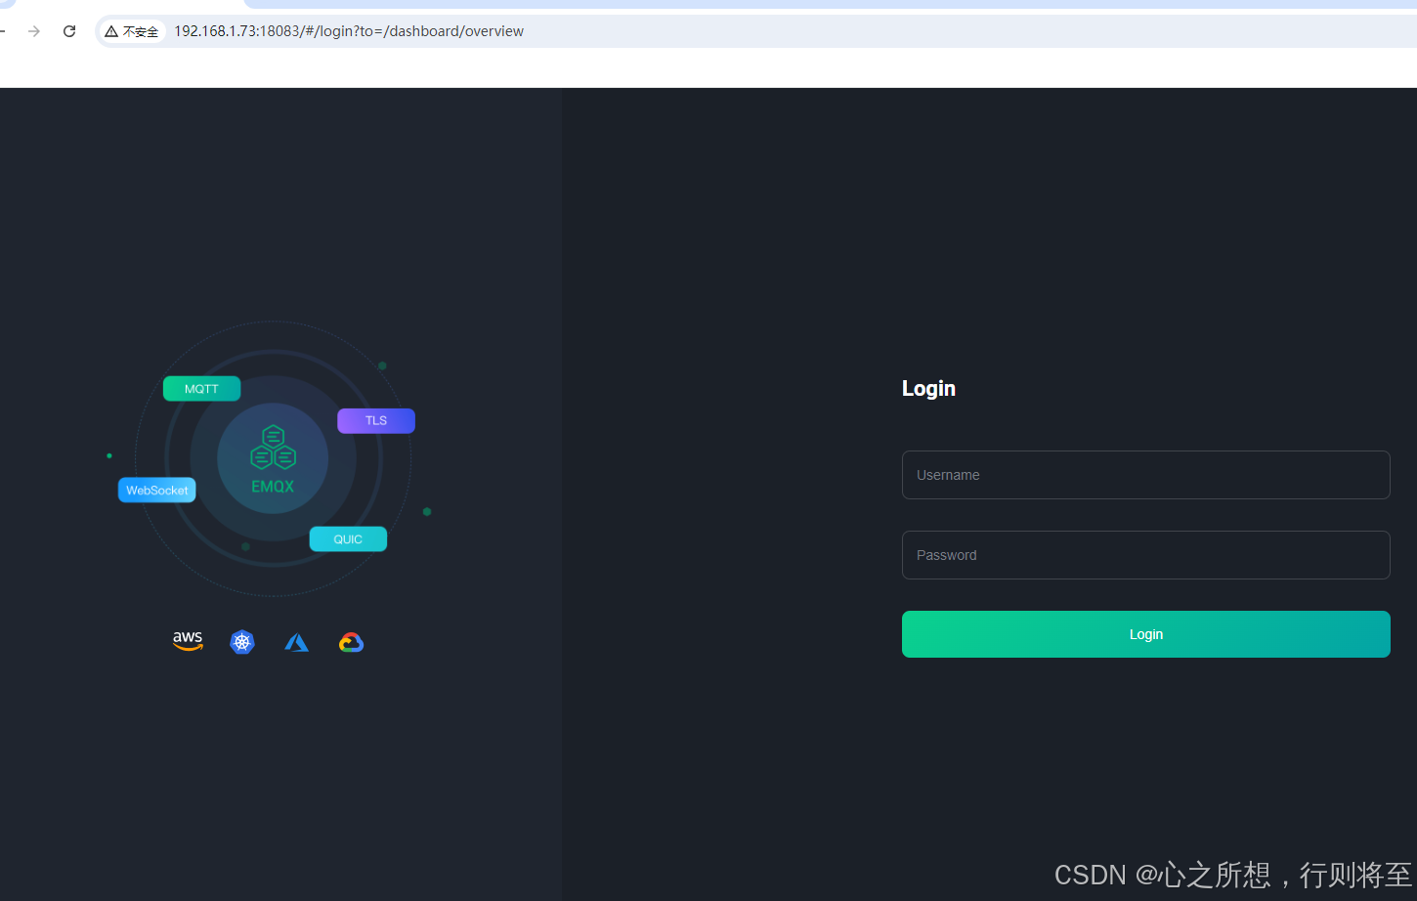This screenshot has width=1417, height=901.
Task: Select the Kubernetes wheel icon
Action: coord(242,642)
